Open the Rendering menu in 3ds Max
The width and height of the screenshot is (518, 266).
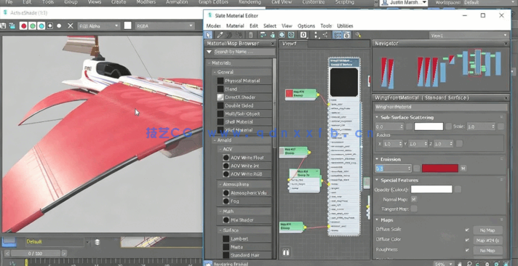(x=250, y=2)
